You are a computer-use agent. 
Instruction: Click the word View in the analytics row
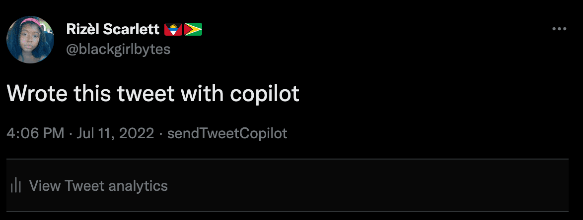pos(45,186)
